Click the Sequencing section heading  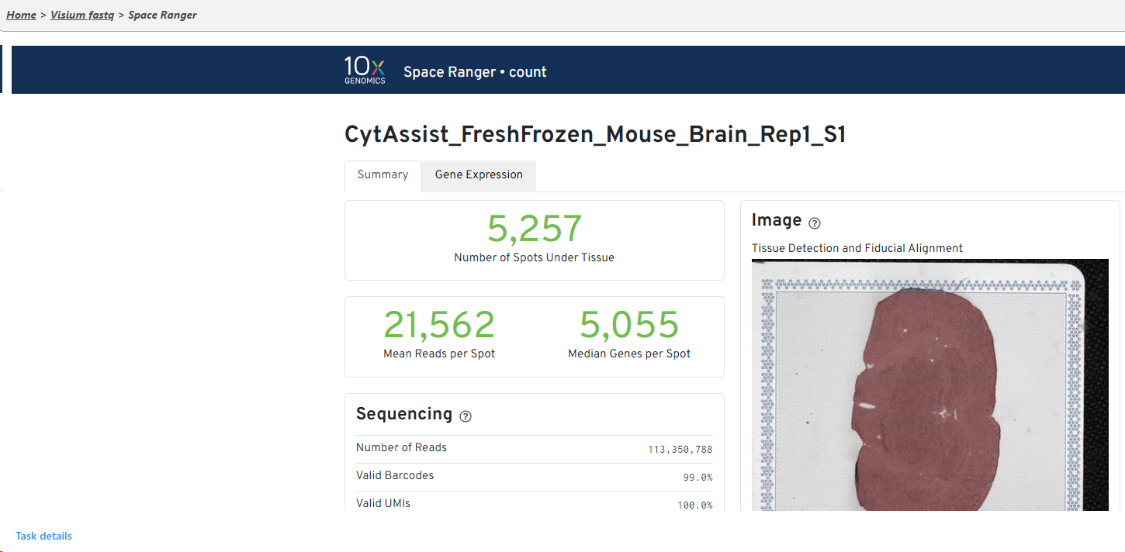click(x=403, y=414)
